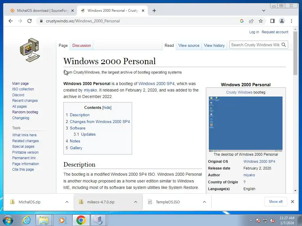Click the Crusty Windows computer logo
Screen dimensions: 302x226
30,50
